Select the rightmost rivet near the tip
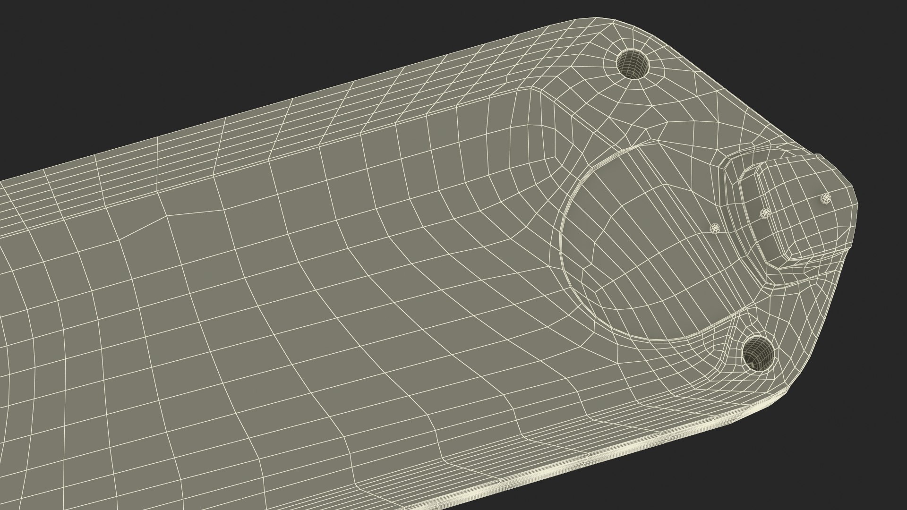The width and height of the screenshot is (907, 510). click(x=826, y=198)
